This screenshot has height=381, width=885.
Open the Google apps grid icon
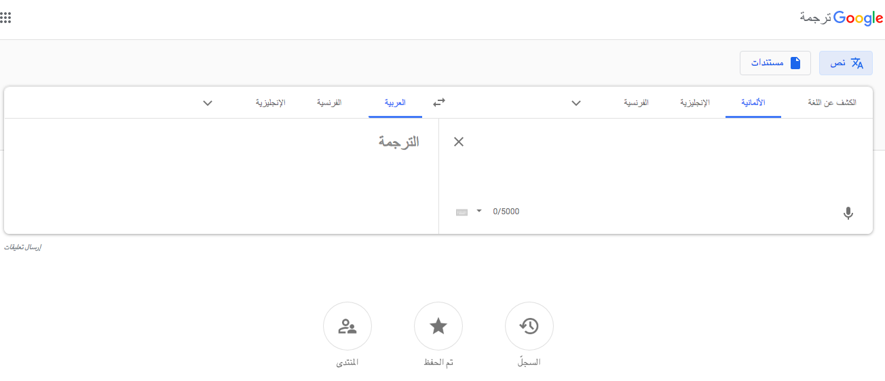5,18
